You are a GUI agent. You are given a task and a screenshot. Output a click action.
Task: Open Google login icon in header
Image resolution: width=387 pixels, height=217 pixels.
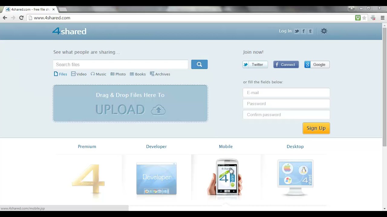coord(310,31)
